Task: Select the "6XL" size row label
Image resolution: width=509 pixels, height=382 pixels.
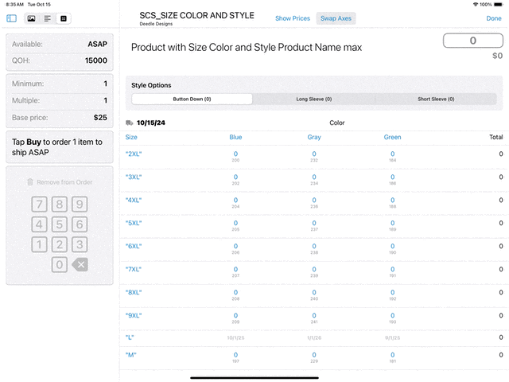Action: point(134,246)
